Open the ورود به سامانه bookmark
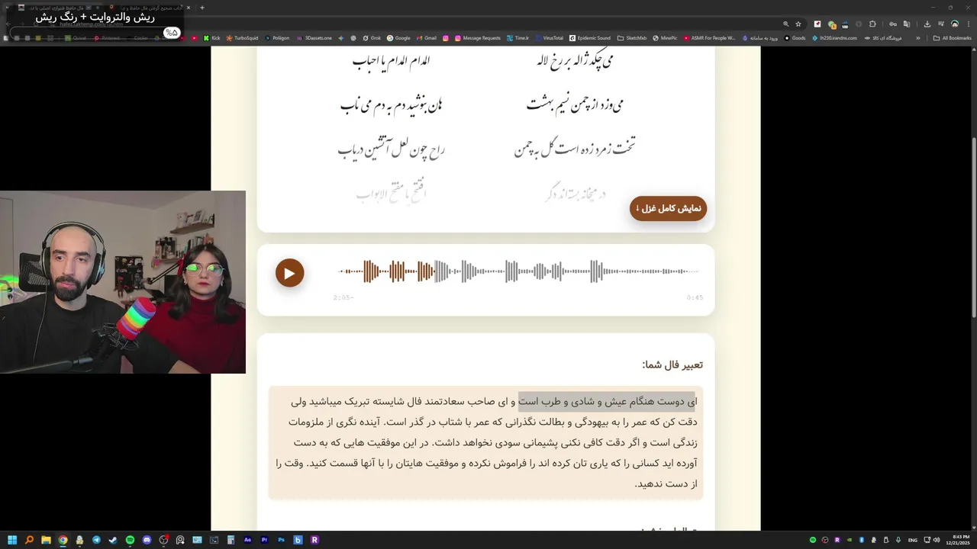The image size is (977, 549). point(759,38)
